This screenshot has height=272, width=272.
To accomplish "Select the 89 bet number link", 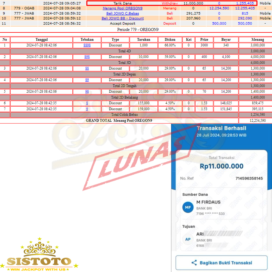I will tap(87, 80).
